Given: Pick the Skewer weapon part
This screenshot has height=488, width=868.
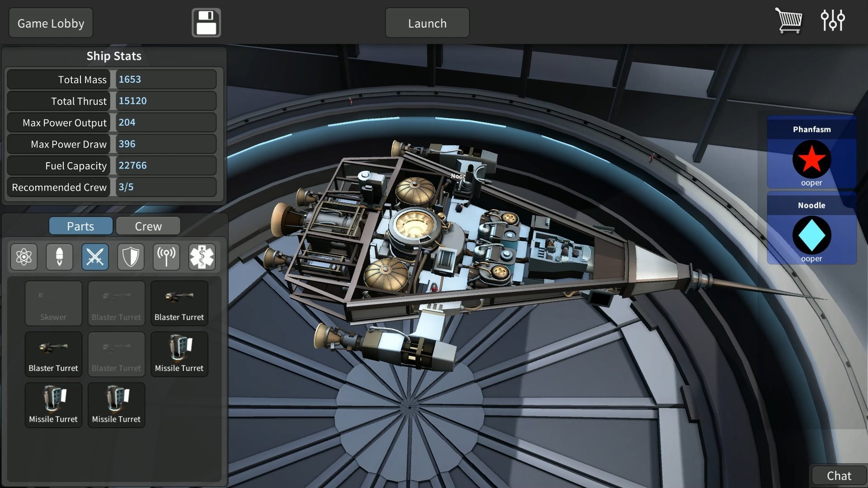Looking at the screenshot, I should click(x=53, y=303).
